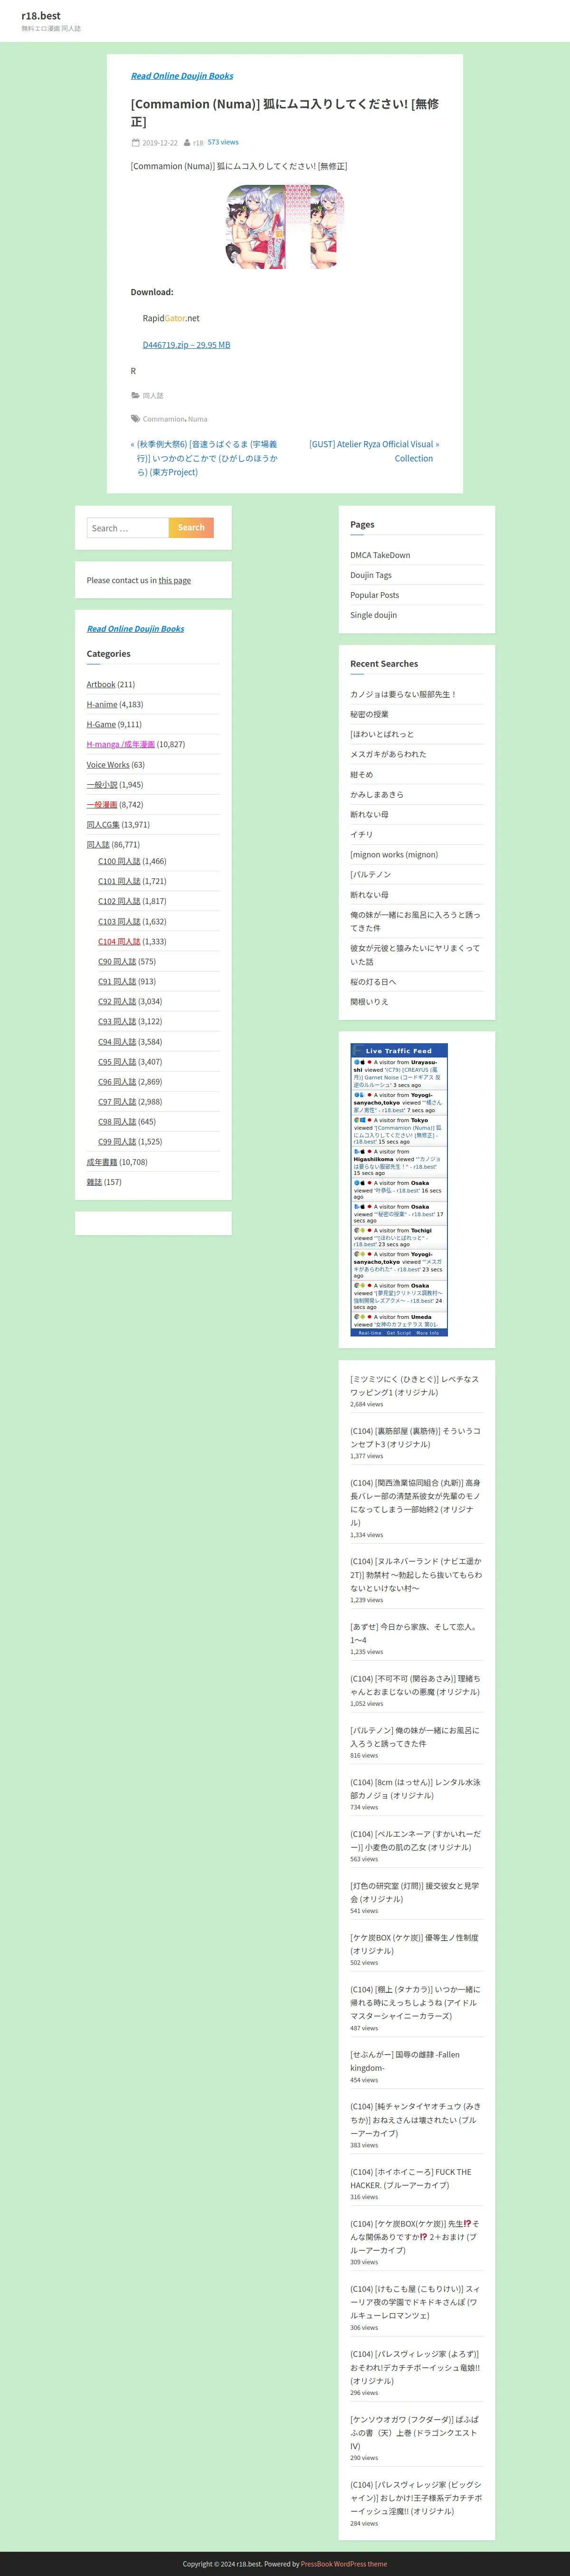Open author r18 link
570x2576 pixels.
coord(198,143)
